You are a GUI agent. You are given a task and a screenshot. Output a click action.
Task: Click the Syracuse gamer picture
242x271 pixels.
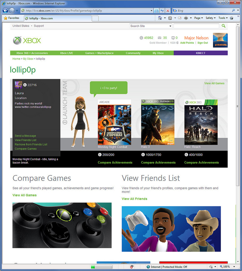click(x=220, y=40)
